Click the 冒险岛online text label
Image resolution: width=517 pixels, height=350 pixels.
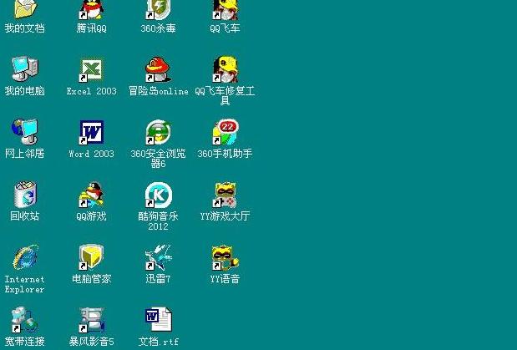(x=158, y=91)
